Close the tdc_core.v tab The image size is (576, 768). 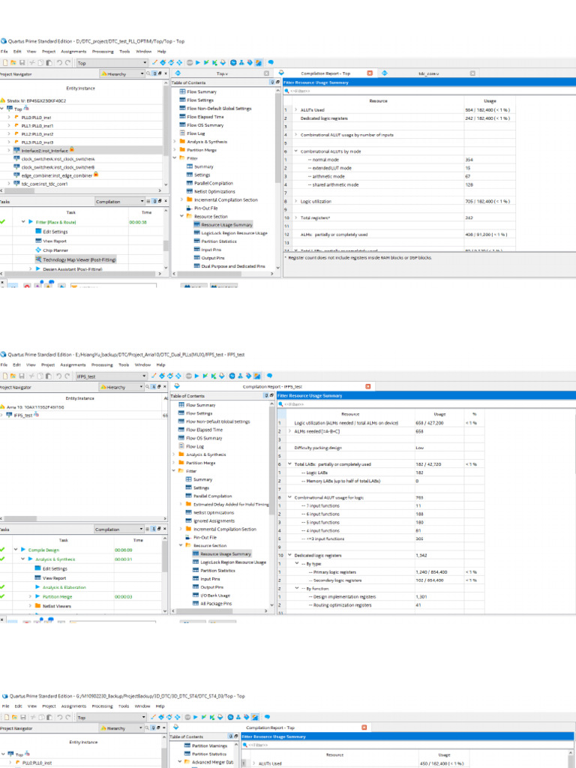[472, 73]
